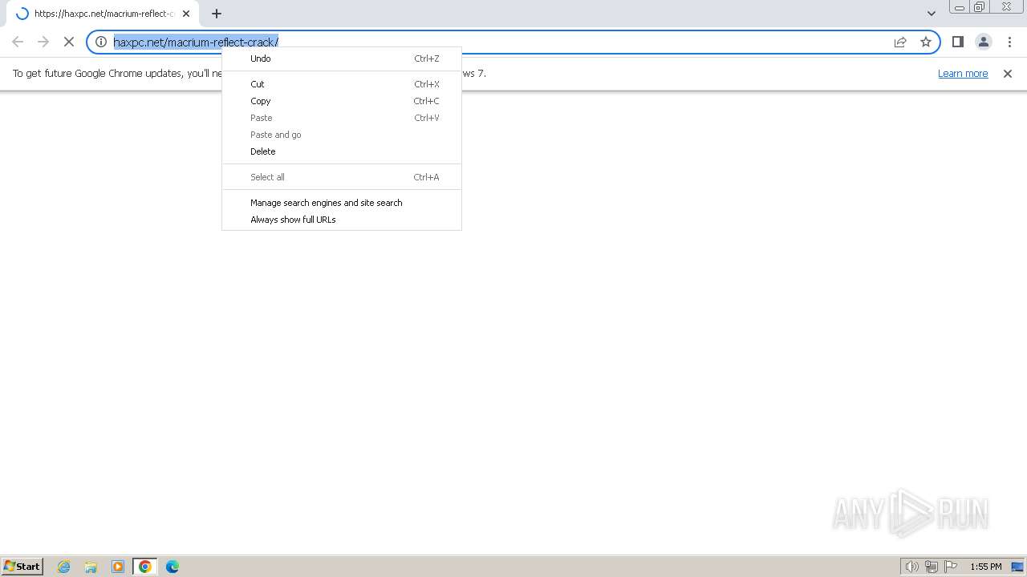Open network status tray icon
The height and width of the screenshot is (577, 1027).
932,567
